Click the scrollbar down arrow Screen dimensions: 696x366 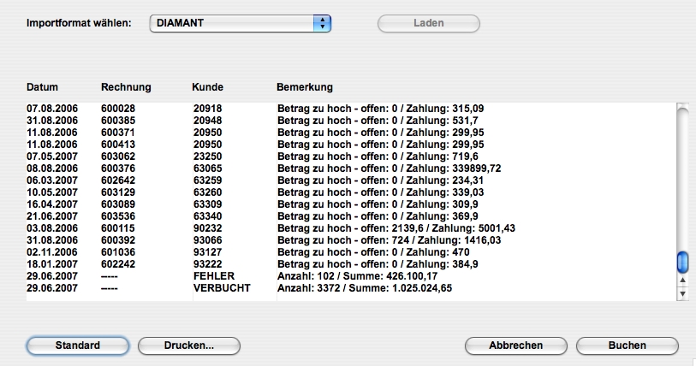click(682, 293)
